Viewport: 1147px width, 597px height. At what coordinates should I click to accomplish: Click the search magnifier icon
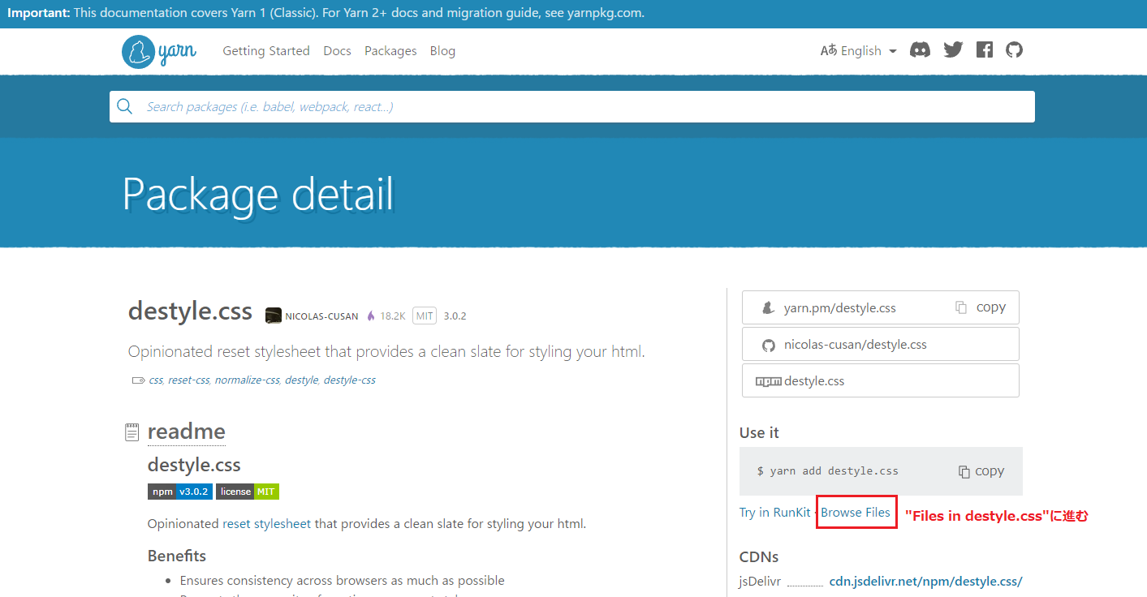[x=124, y=107]
